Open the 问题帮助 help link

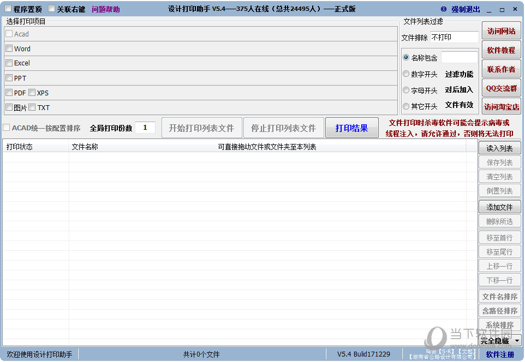click(x=105, y=9)
